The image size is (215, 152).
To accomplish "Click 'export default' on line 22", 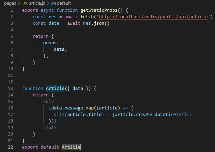I will point(40,147).
